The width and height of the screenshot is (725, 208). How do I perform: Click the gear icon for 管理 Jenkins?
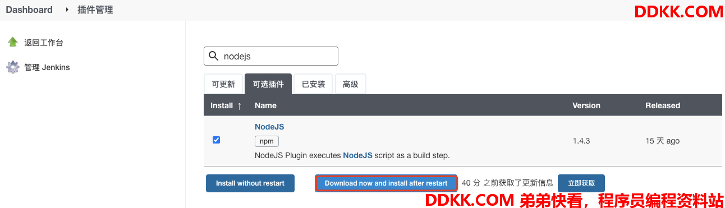pos(12,67)
